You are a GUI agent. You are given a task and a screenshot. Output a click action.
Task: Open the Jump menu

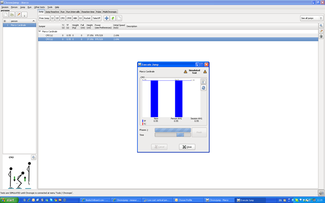click(22, 7)
